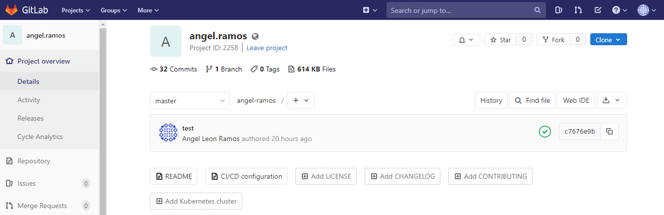Open the download source dropdown

[x=611, y=100]
